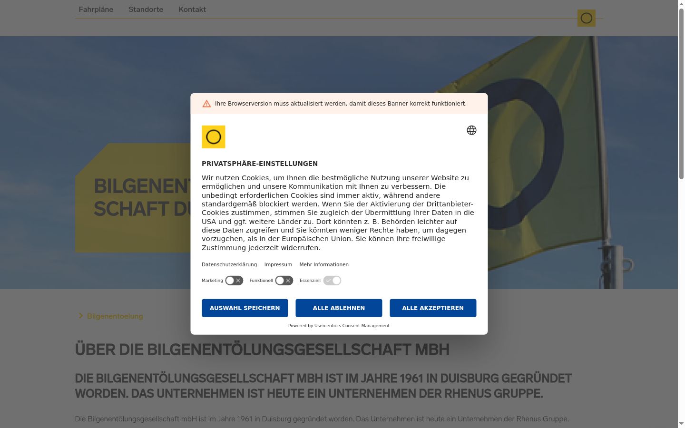Image resolution: width=685 pixels, height=428 pixels.
Task: Open the Impressum link
Action: click(x=278, y=264)
